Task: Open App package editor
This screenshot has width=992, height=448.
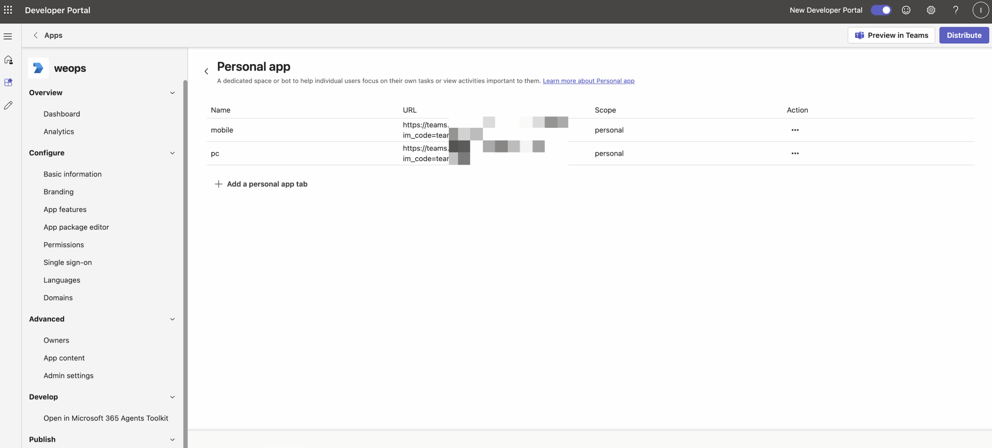Action: coord(76,227)
